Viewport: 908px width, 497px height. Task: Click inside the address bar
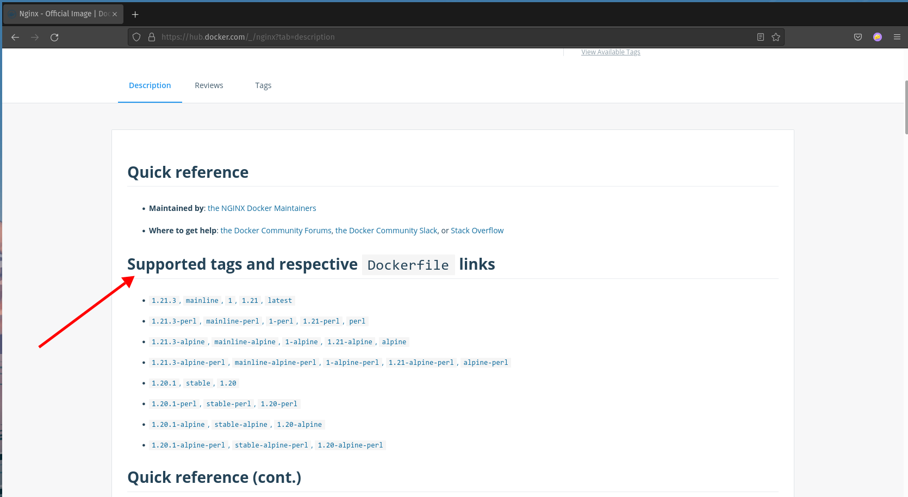pos(381,37)
